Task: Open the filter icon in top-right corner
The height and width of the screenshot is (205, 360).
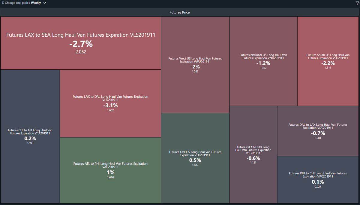Action: [357, 3]
